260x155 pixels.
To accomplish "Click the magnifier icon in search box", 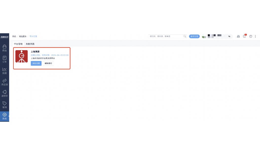I will [x=185, y=36].
